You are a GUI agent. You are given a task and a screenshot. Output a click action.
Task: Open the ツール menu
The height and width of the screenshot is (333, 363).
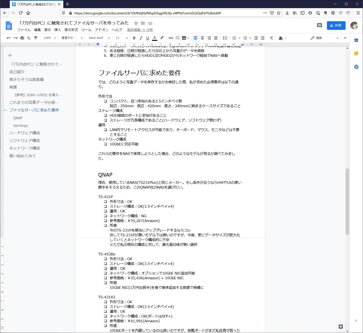click(x=86, y=30)
